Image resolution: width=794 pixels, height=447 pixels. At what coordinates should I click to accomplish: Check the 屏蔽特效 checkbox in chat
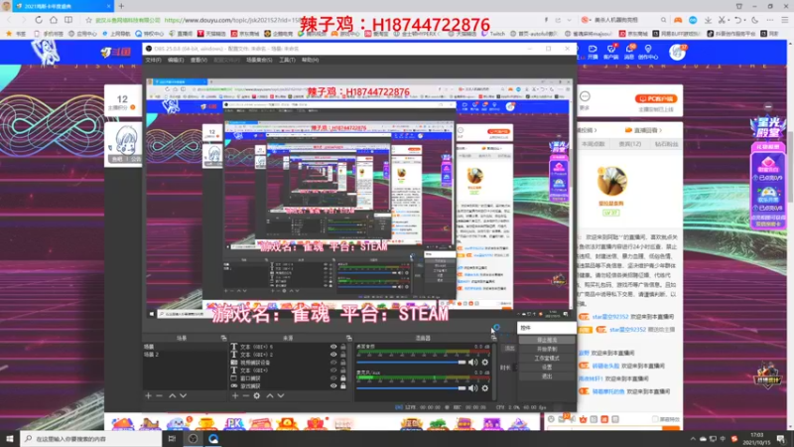655,419
